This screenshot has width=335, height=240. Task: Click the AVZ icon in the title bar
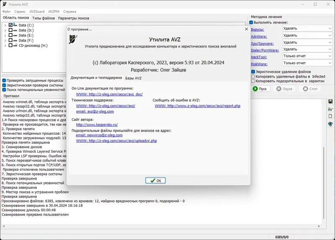(5, 4)
